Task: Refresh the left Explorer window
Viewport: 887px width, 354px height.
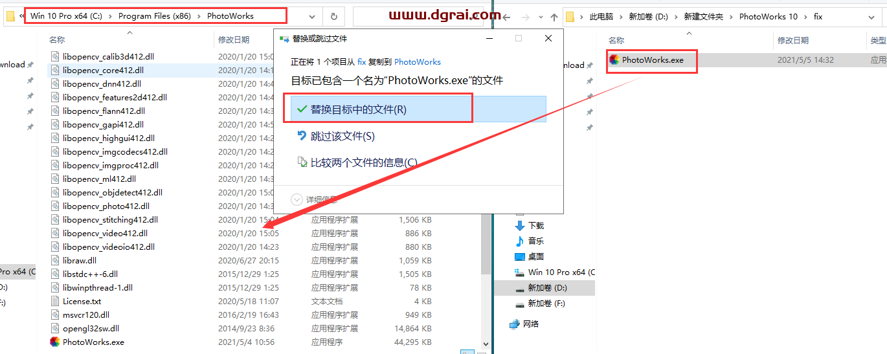Action: pyautogui.click(x=333, y=16)
